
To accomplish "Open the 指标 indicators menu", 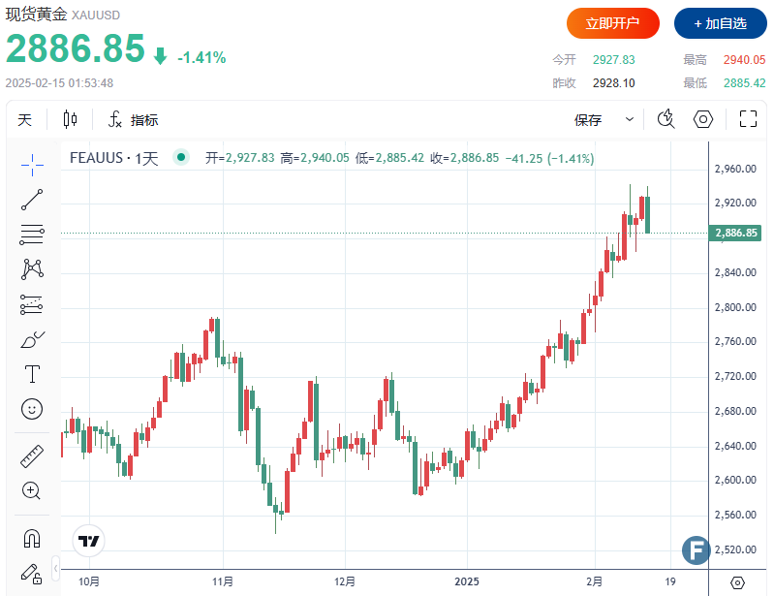I will [x=133, y=120].
